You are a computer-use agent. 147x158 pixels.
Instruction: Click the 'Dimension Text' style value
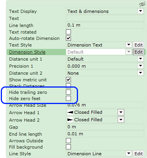(x=85, y=45)
